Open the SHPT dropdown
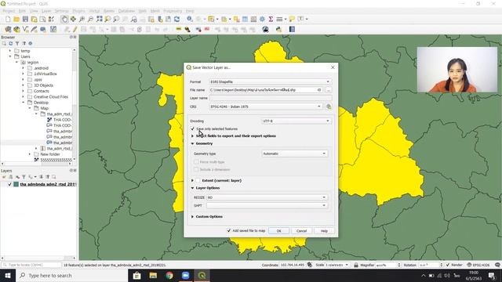The image size is (502, 282). pyautogui.click(x=267, y=205)
